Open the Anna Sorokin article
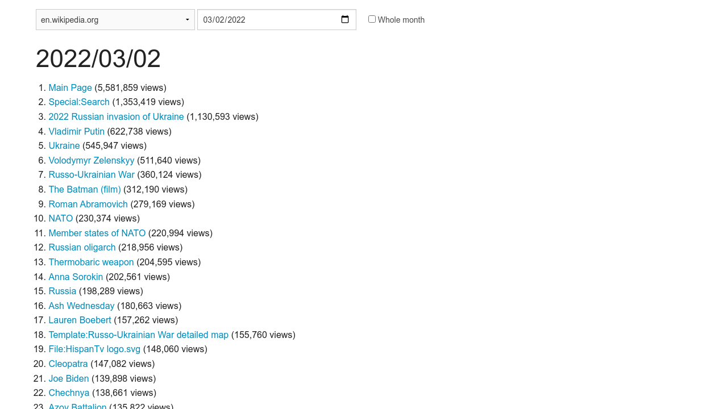The image size is (727, 409). click(76, 277)
